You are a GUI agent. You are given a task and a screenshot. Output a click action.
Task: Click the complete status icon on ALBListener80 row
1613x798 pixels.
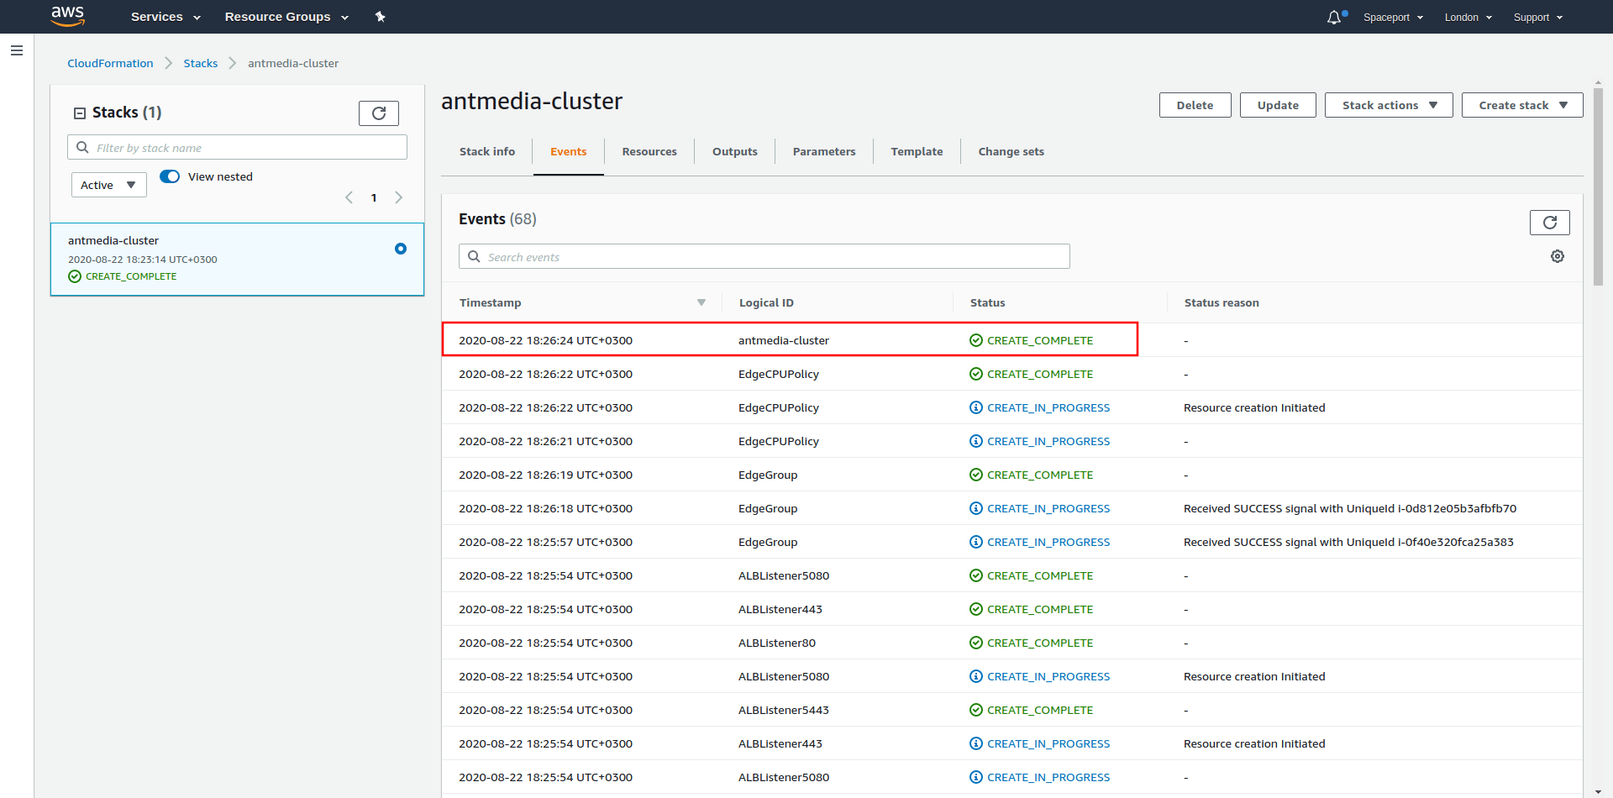(x=976, y=643)
